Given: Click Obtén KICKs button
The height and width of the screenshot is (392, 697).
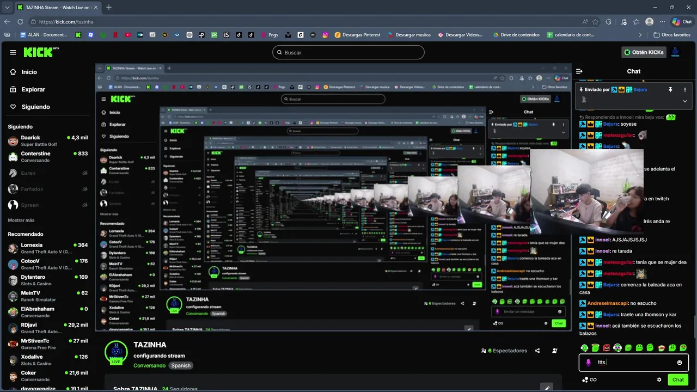Looking at the screenshot, I should click(644, 52).
